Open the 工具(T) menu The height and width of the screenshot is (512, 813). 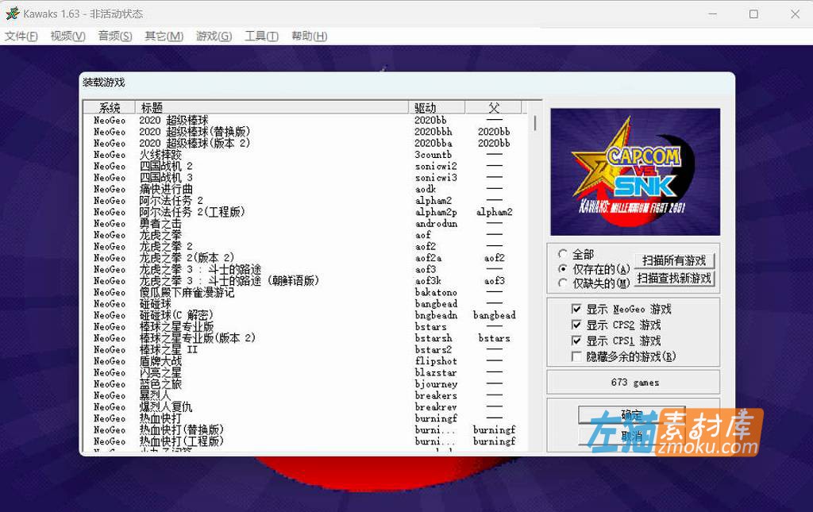(260, 36)
